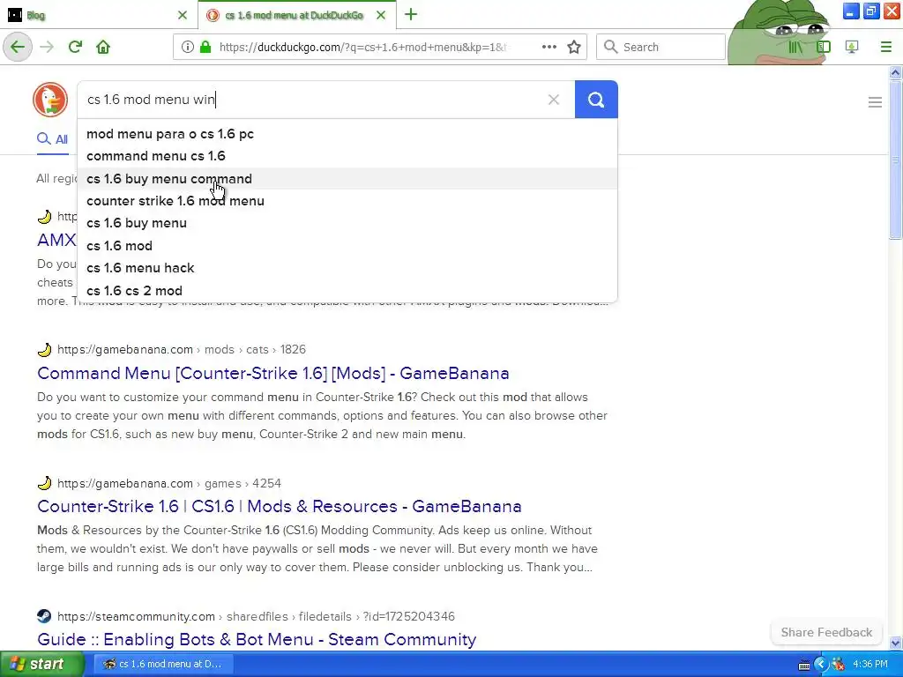
Task: Close the DuckDuckGo search tab
Action: pyautogui.click(x=381, y=15)
